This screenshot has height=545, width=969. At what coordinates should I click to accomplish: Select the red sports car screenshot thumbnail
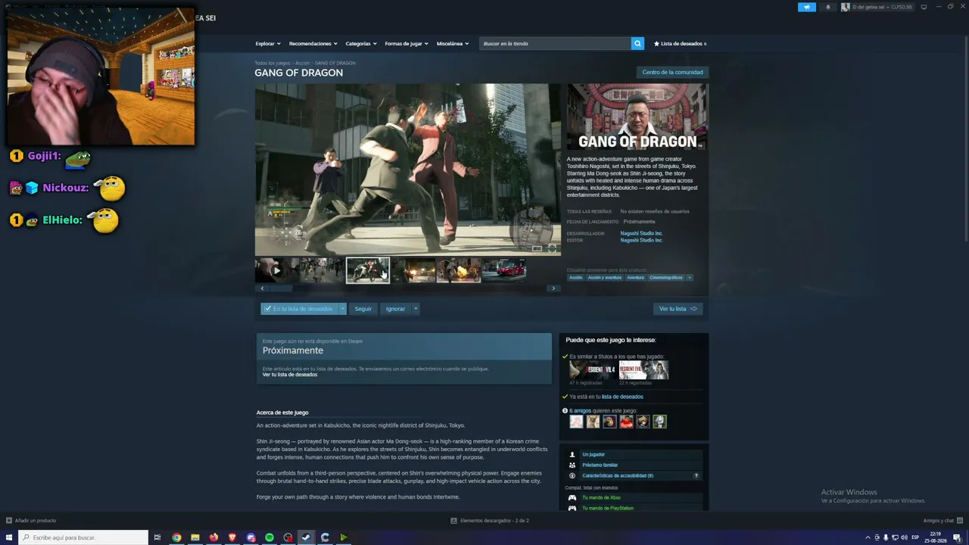(x=504, y=270)
